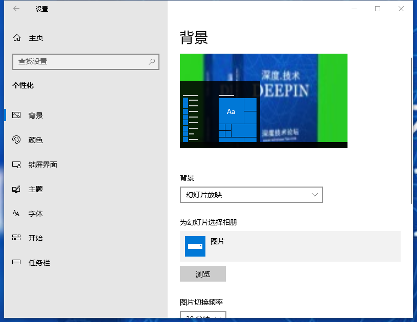Click the 开始 start icon in sidebar
Screen dimensions: 417x322
(17, 238)
